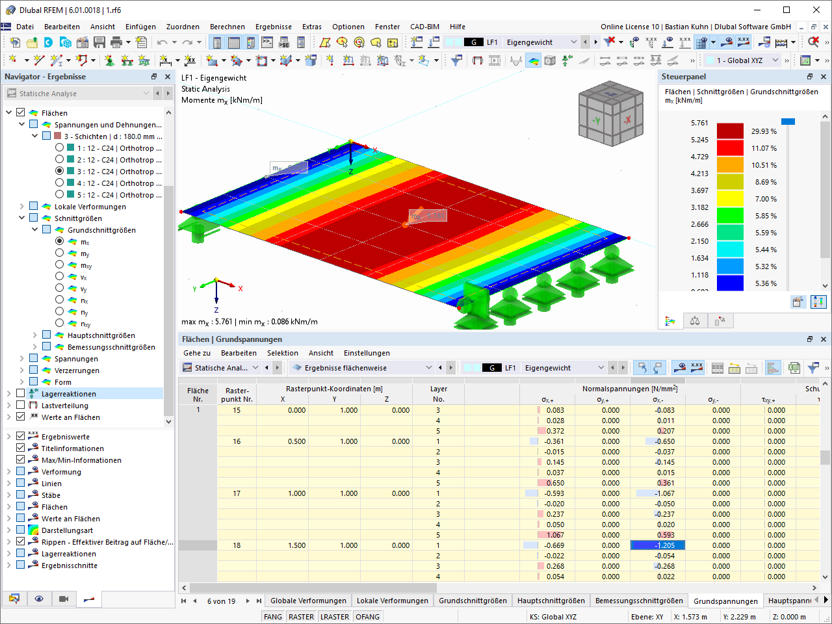Click the printer icon in toolbar
This screenshot has height=624, width=832.
116,42
